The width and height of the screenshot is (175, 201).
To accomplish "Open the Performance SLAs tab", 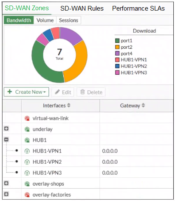I will [138, 8].
